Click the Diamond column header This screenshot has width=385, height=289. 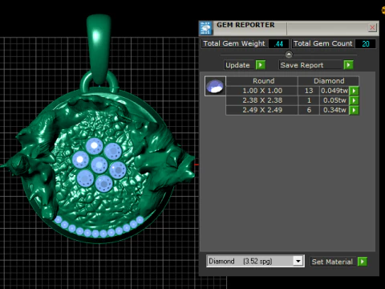pyautogui.click(x=329, y=81)
